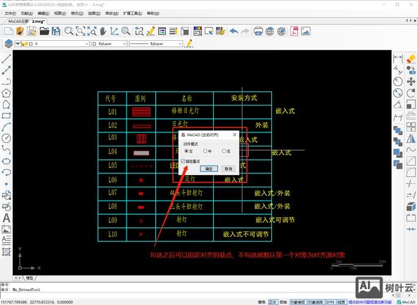Expand the ByLayer color dropdown
Image resolution: width=418 pixels, height=305 pixels.
coord(111,44)
